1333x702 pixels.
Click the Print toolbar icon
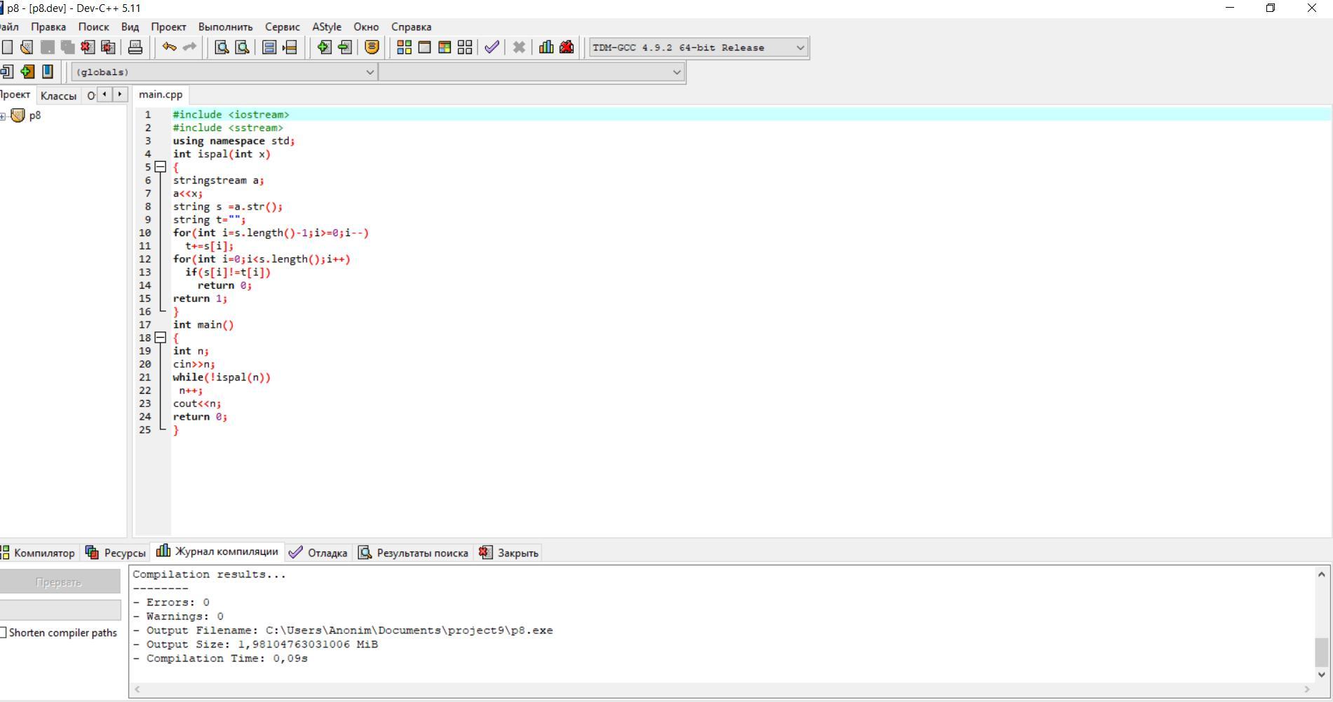click(135, 47)
